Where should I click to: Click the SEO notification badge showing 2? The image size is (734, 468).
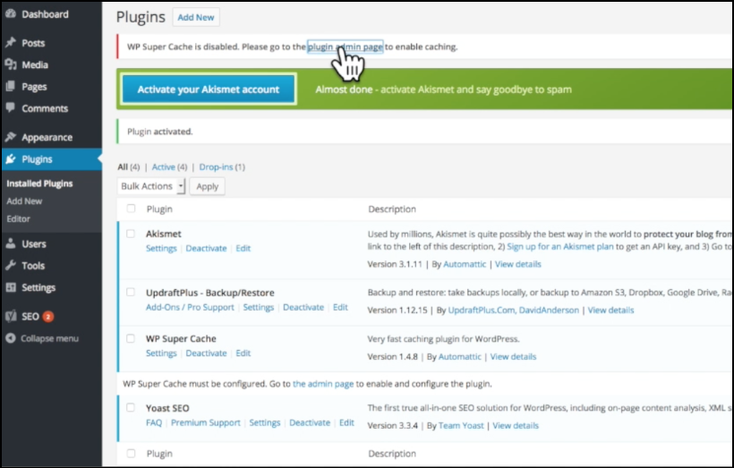pyautogui.click(x=47, y=317)
